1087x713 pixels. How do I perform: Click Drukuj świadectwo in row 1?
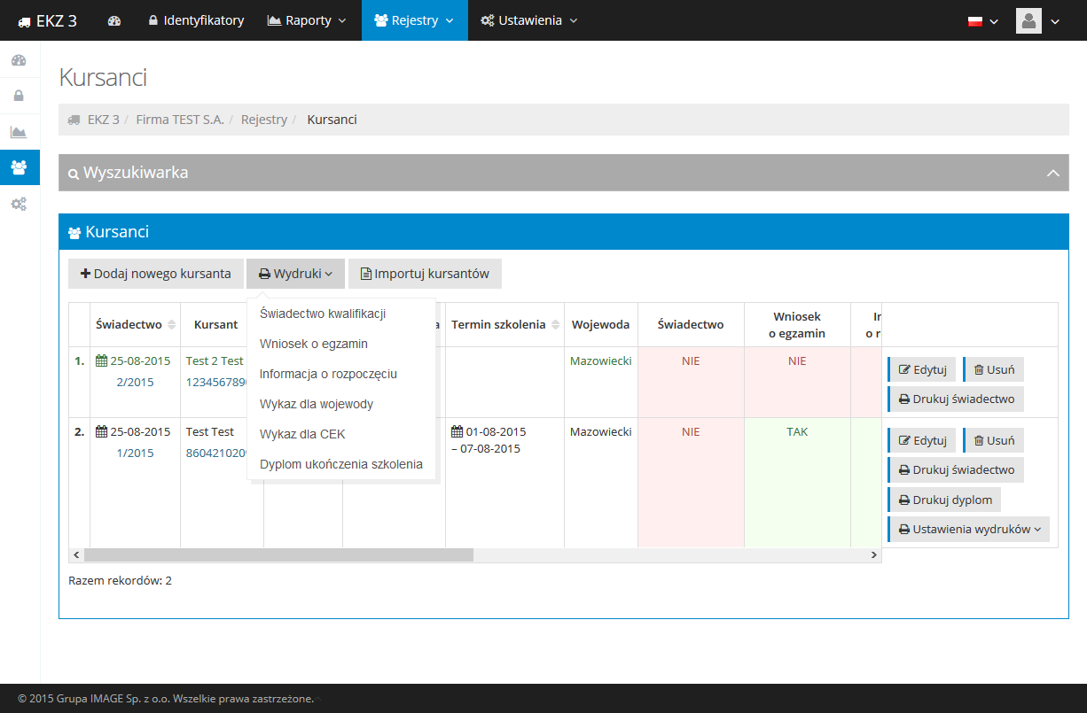956,399
